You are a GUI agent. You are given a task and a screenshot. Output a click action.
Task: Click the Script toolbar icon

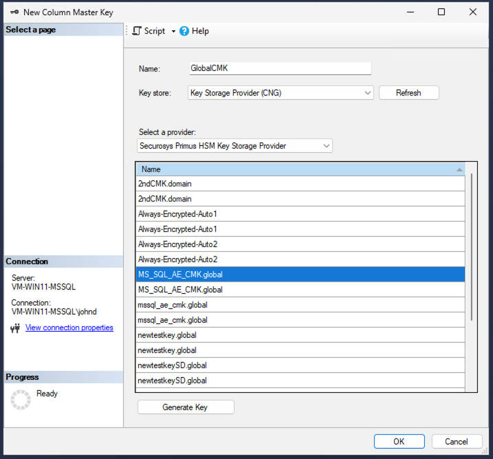(137, 31)
